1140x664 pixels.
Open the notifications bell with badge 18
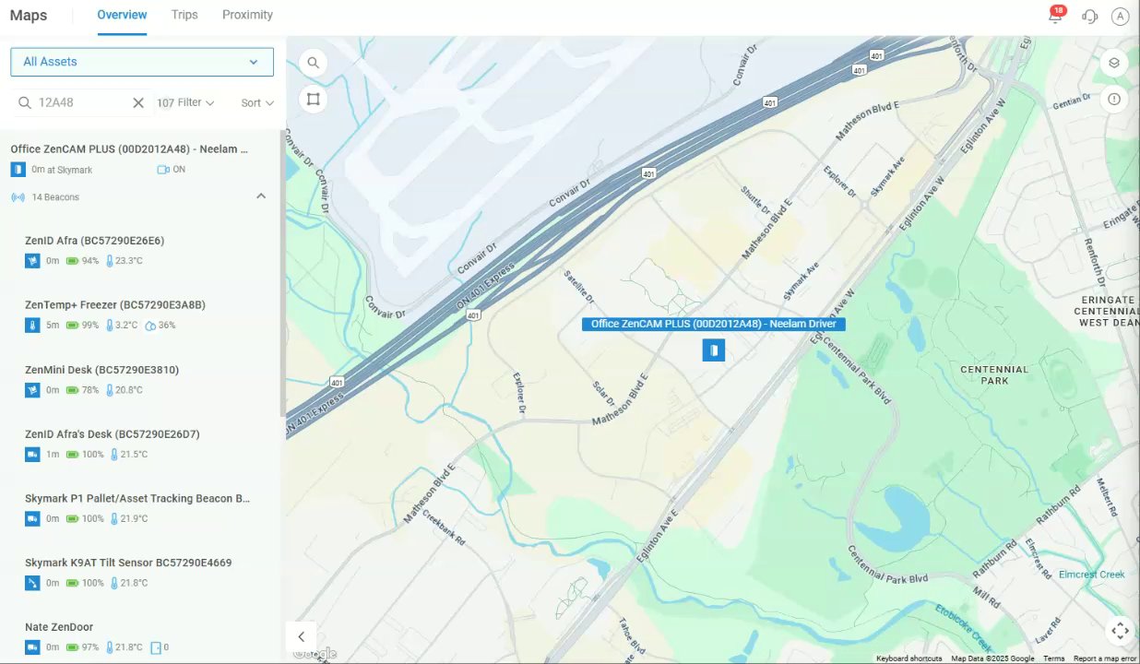pos(1055,16)
